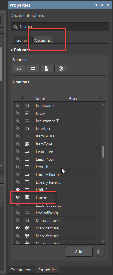
Task: Sort columns by Name header
Action: point(49,98)
